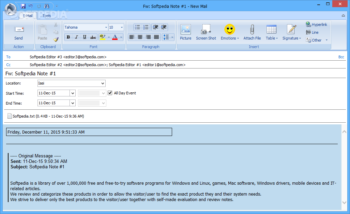This screenshot has width=350, height=214.
Task: Click the scroll down arrow in message body
Action: point(345,202)
